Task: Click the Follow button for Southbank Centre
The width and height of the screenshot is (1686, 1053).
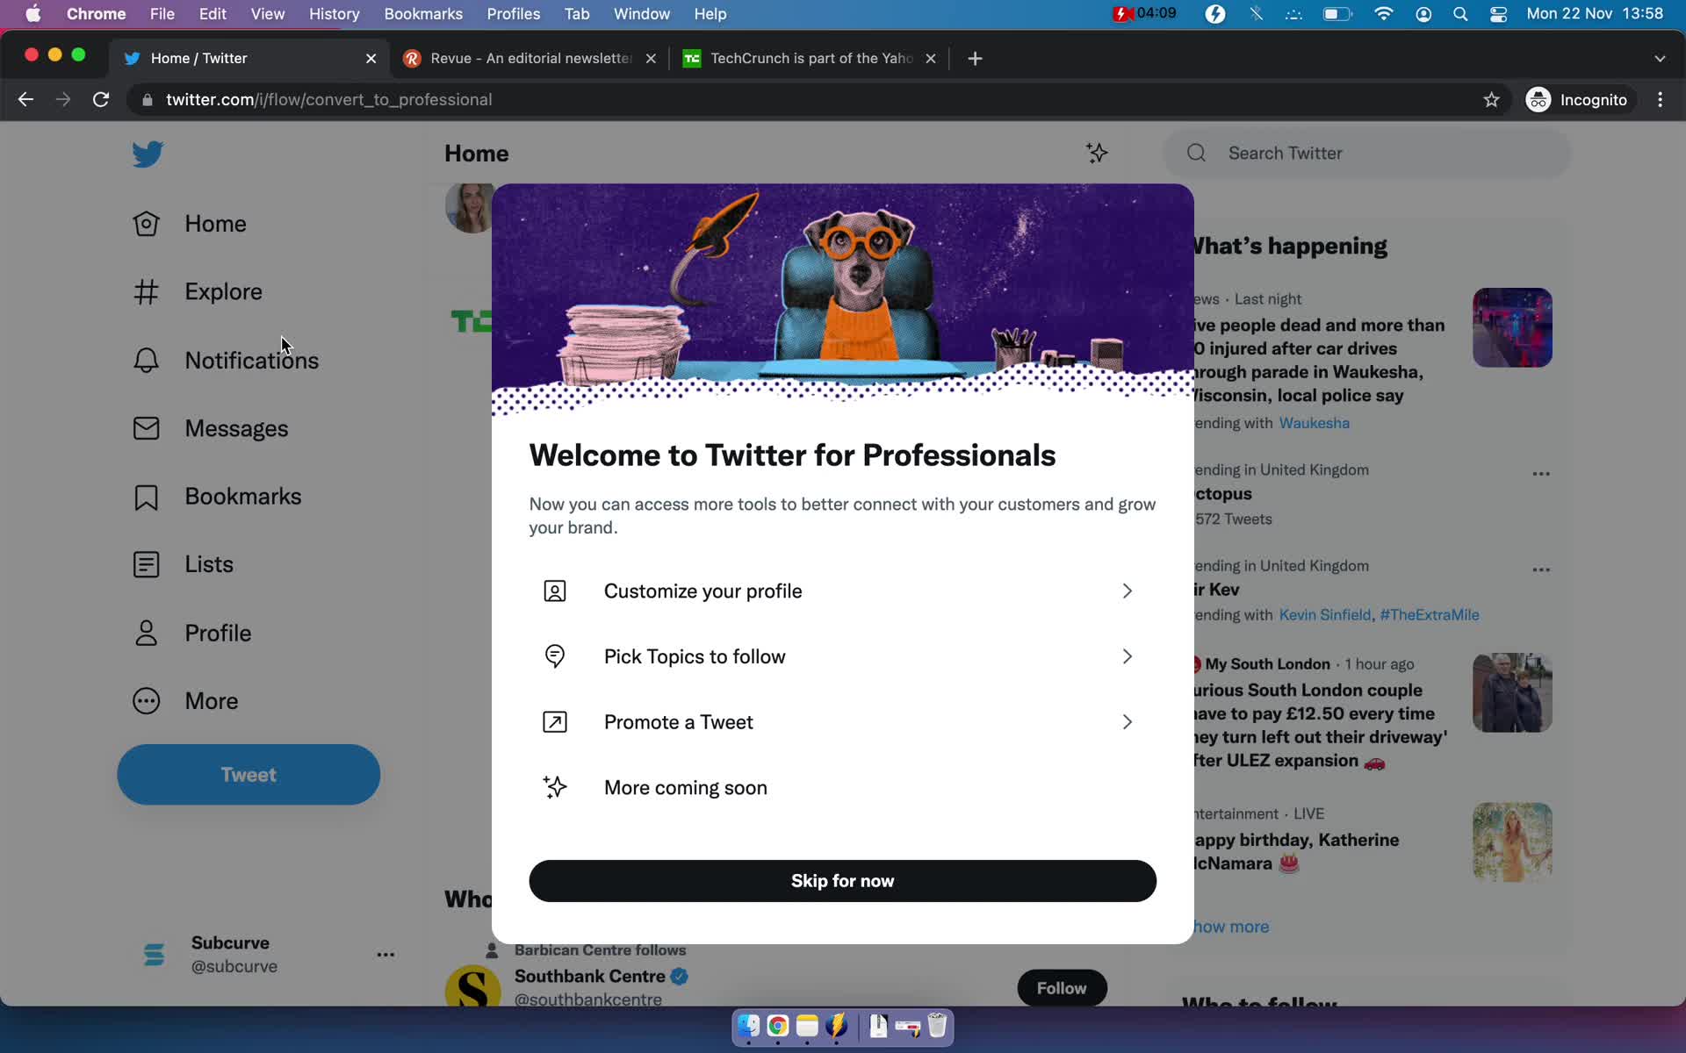Action: (x=1061, y=986)
